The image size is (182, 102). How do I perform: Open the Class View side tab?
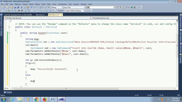(x=181, y=48)
